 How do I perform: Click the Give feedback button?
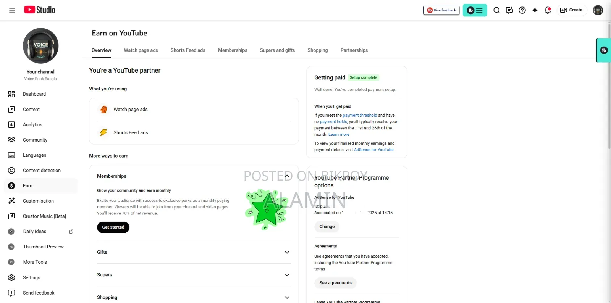point(441,10)
